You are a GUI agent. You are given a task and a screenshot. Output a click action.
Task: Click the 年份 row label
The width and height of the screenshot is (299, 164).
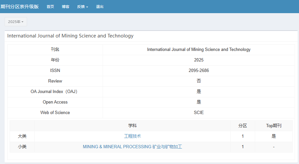(55, 60)
